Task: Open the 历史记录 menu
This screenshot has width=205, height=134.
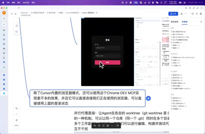Action: [x=26, y=3]
